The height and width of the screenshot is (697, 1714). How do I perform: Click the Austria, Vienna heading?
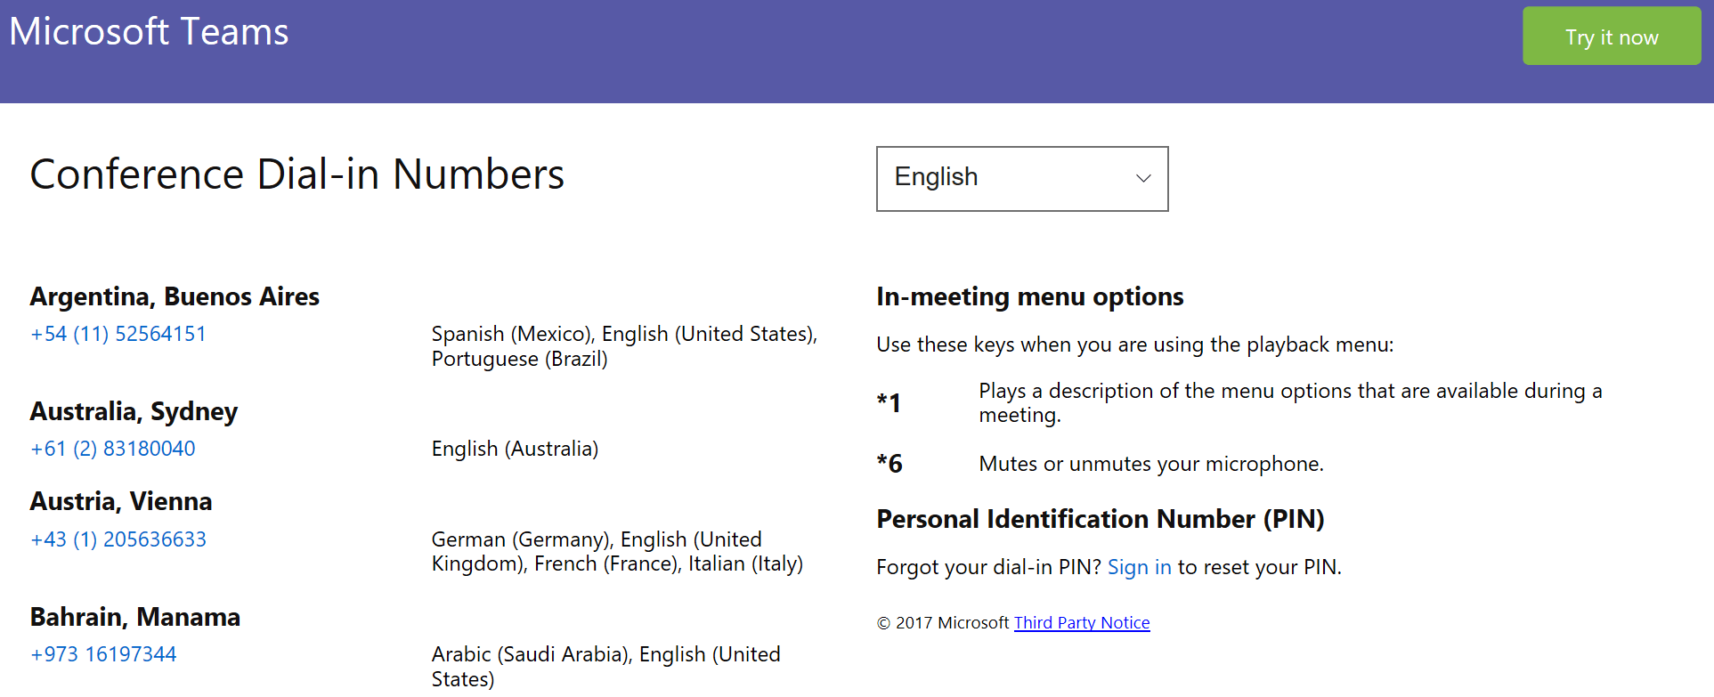pos(121,501)
